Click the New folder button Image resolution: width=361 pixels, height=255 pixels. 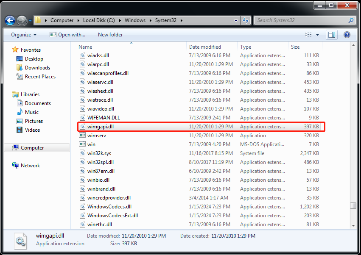click(x=110, y=35)
